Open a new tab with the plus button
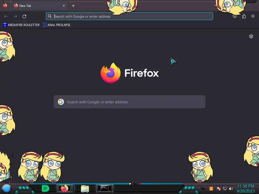 coord(73,6)
